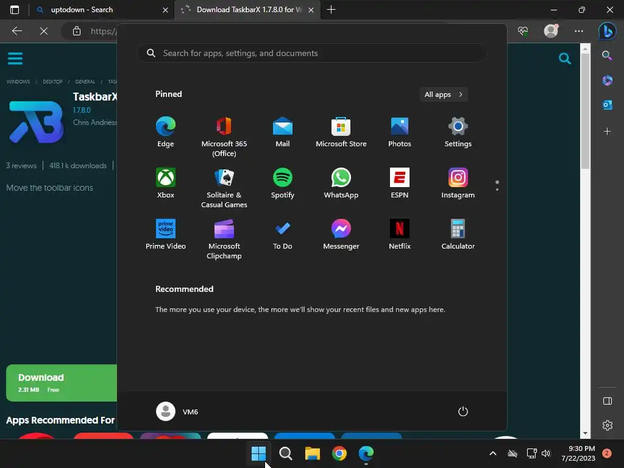Stop loading the page in Edge
624x468 pixels.
tap(44, 31)
